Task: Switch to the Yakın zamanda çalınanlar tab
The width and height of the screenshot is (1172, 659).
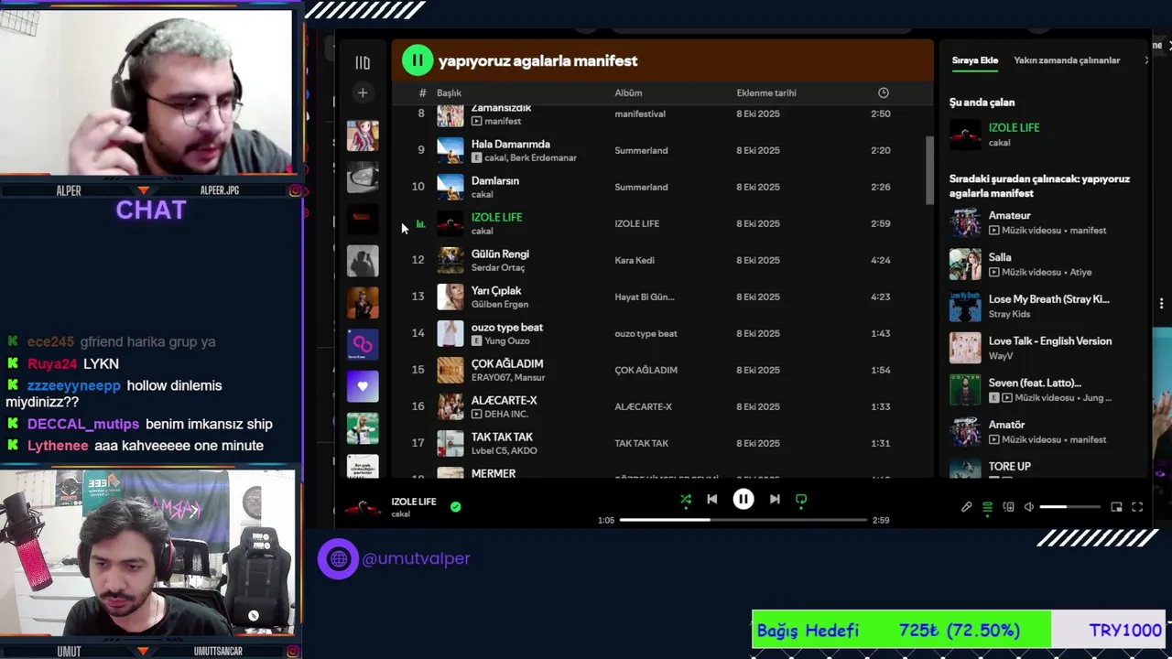Action: pos(1067,60)
